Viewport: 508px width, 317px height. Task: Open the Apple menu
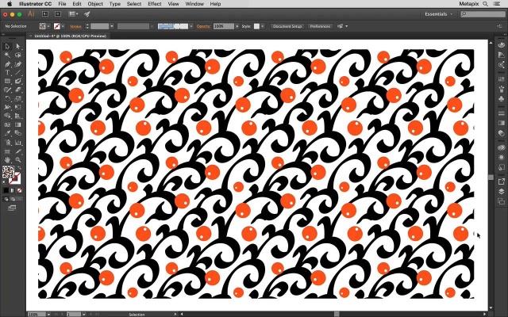(x=10, y=4)
